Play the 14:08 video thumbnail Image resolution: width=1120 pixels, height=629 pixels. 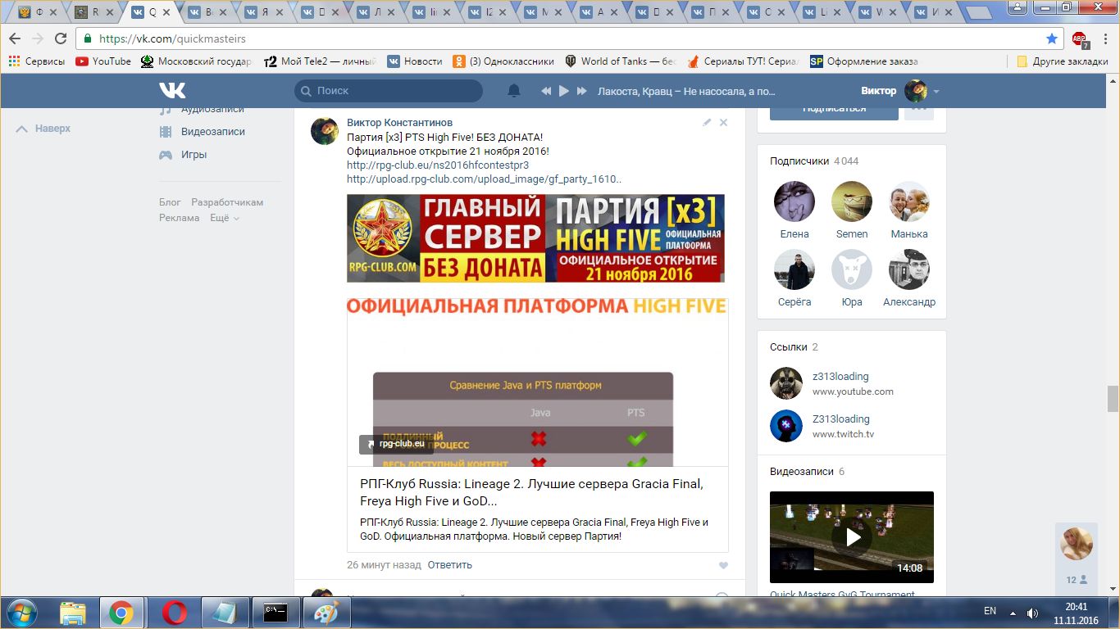852,537
